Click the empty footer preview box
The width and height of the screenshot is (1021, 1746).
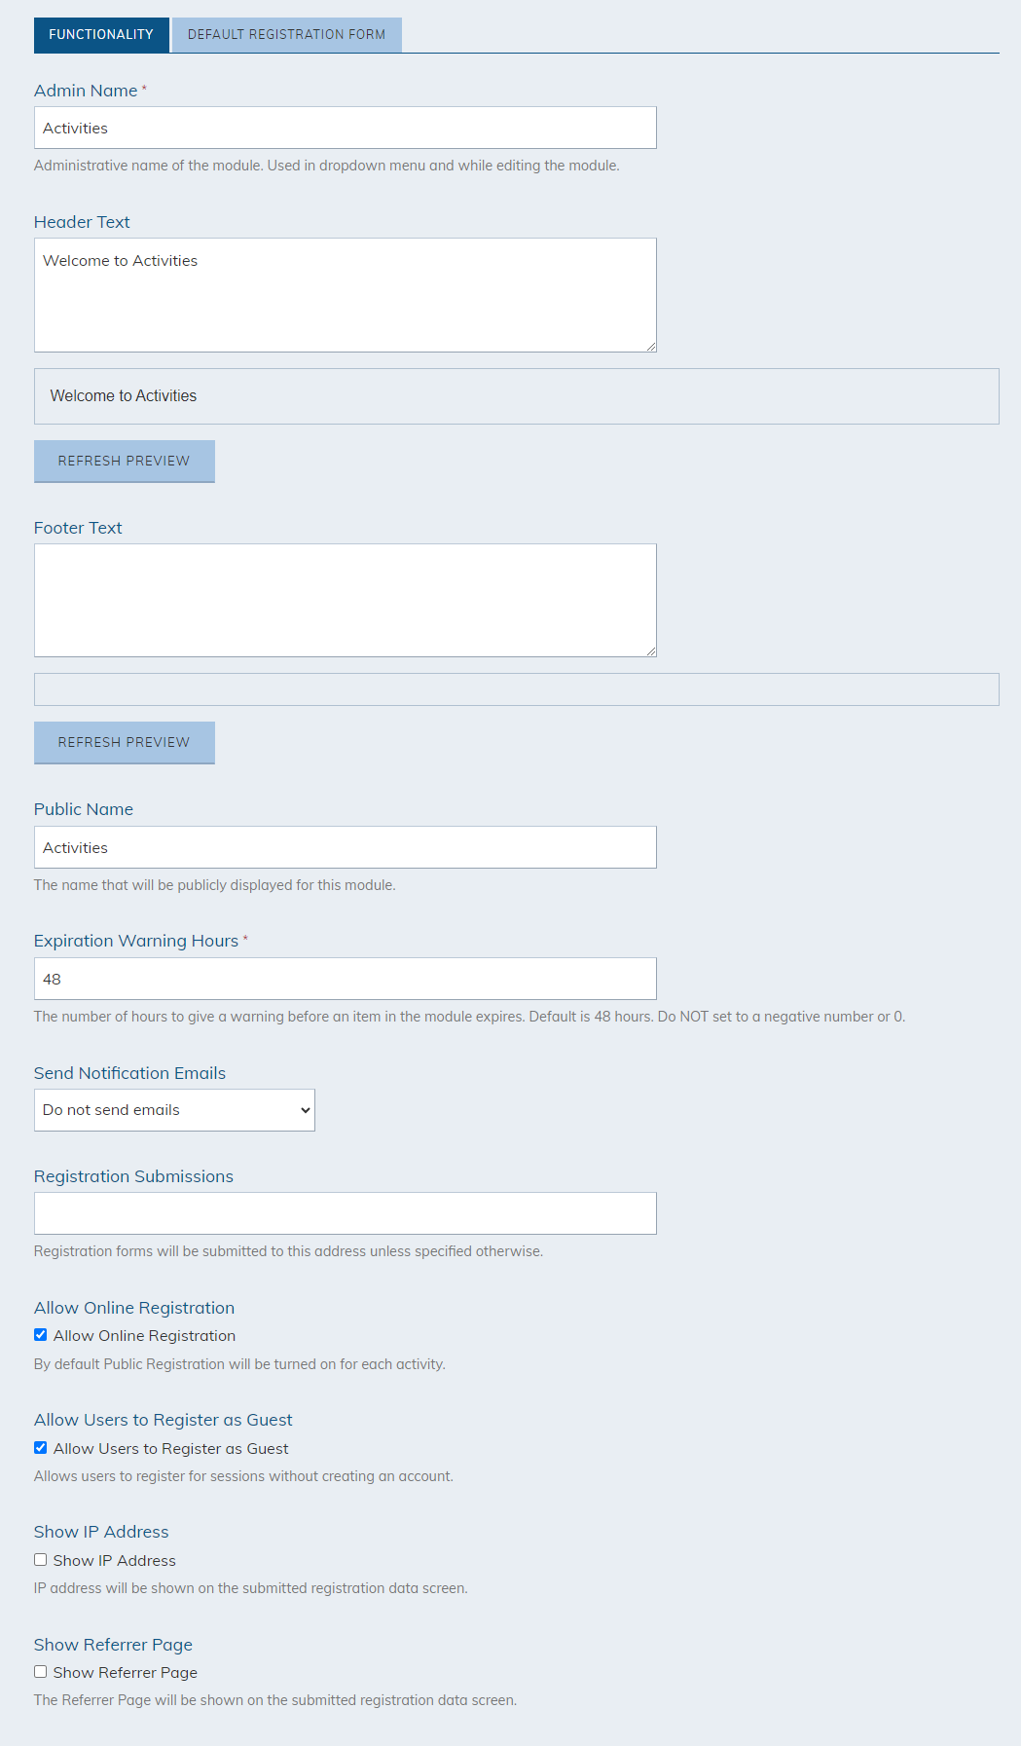pyautogui.click(x=517, y=689)
